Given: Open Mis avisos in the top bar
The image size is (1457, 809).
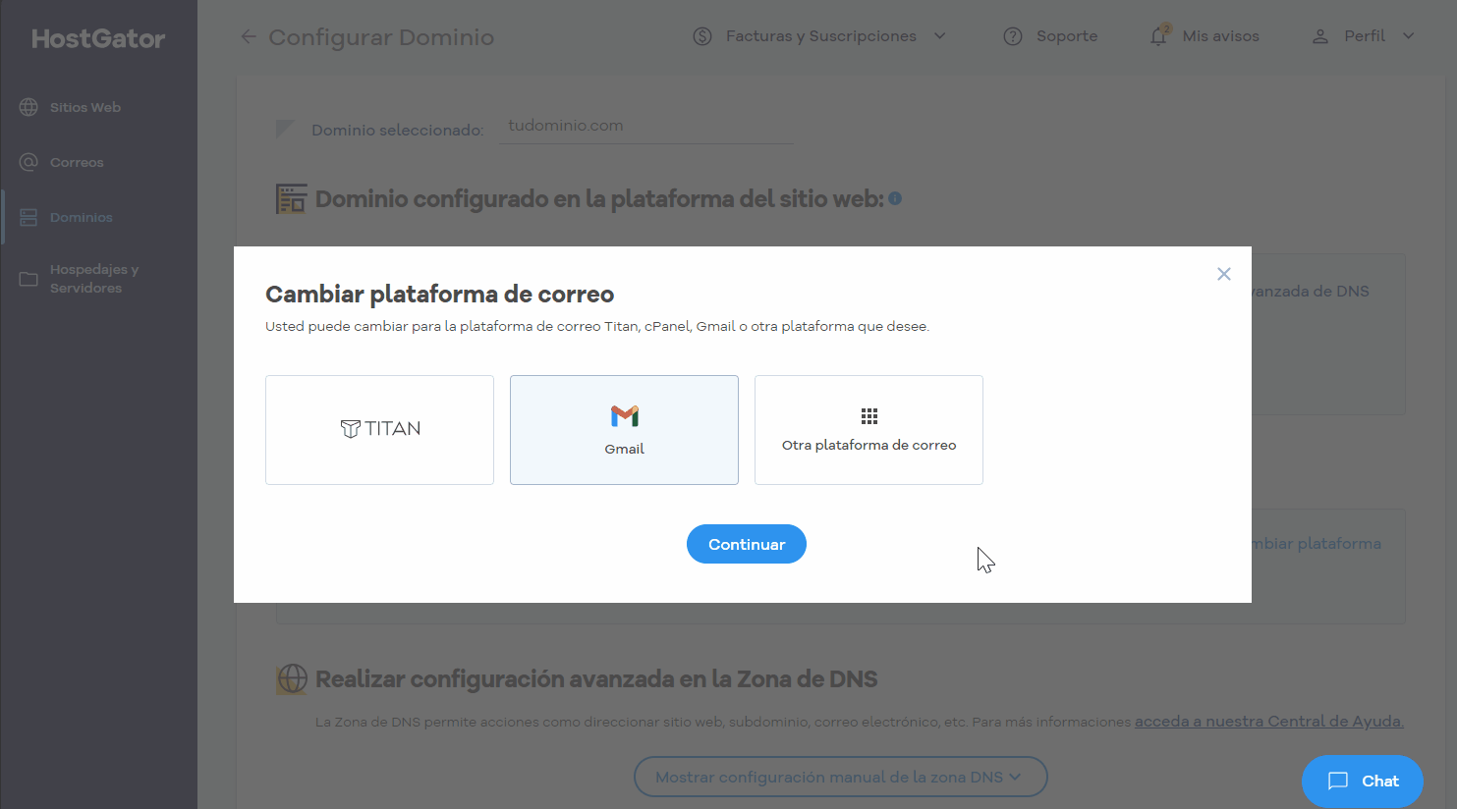Looking at the screenshot, I should coord(1204,36).
